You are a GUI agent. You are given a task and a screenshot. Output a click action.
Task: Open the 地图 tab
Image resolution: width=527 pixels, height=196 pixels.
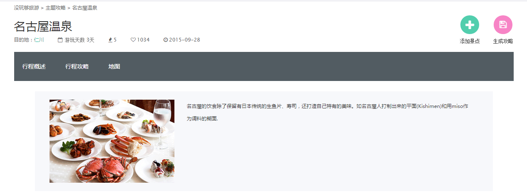coord(114,66)
